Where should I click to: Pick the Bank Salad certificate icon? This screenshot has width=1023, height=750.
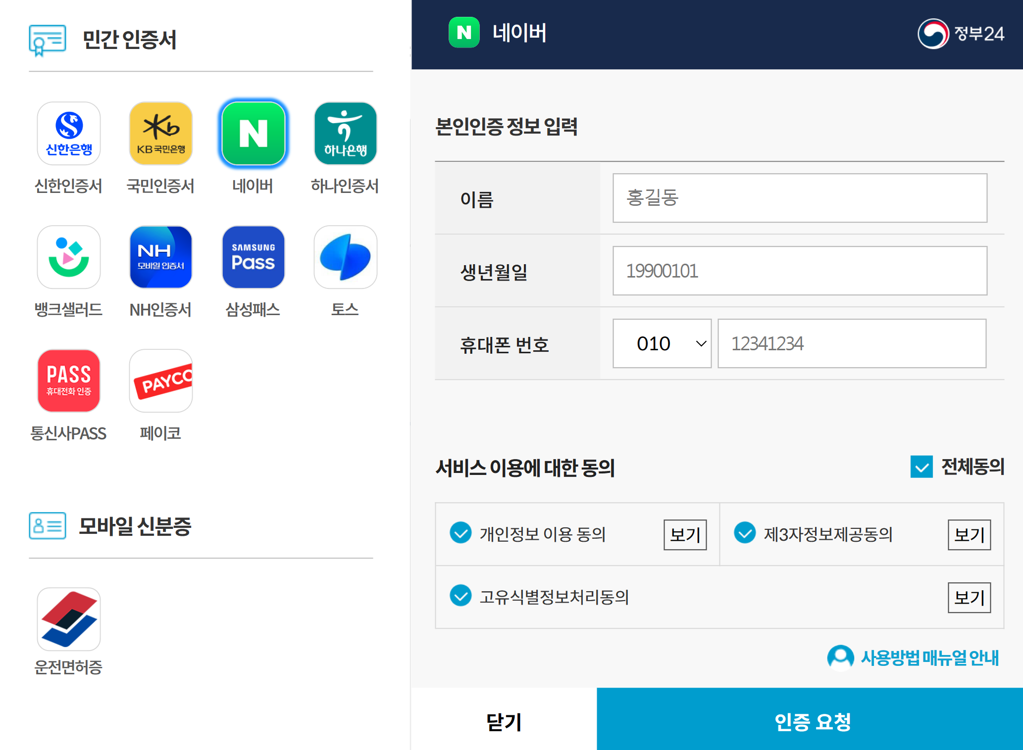(69, 257)
